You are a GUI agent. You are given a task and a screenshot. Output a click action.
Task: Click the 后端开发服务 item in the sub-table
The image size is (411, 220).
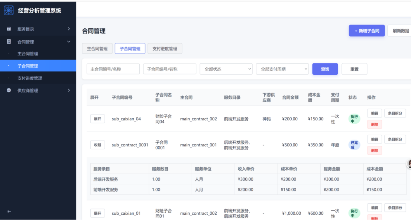click(106, 179)
